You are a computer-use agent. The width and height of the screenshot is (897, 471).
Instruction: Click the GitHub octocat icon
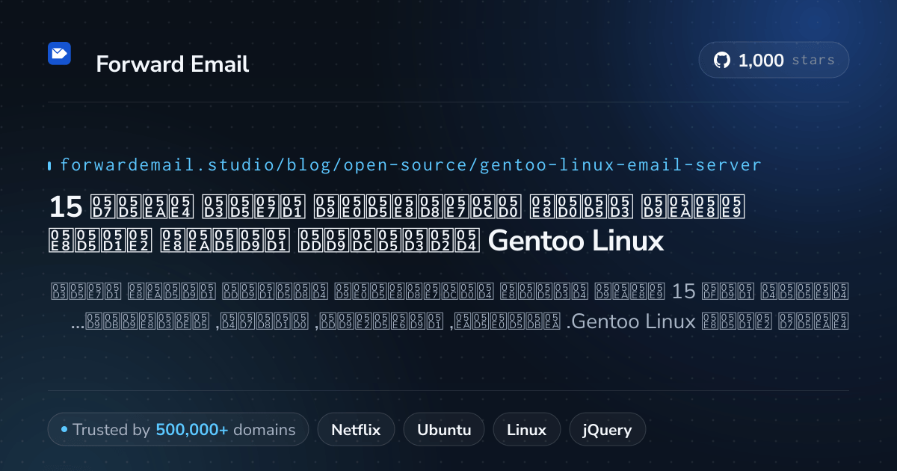pyautogui.click(x=722, y=61)
